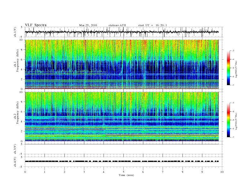Click the "VLF Spectra" plot title
The height and width of the screenshot is (193, 250).
(36, 25)
